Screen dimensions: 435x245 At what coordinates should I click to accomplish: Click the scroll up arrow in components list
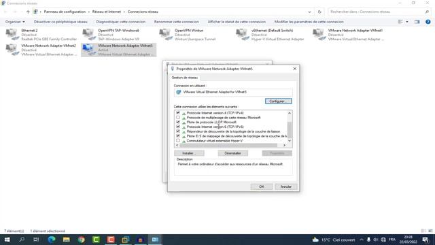tap(290, 113)
